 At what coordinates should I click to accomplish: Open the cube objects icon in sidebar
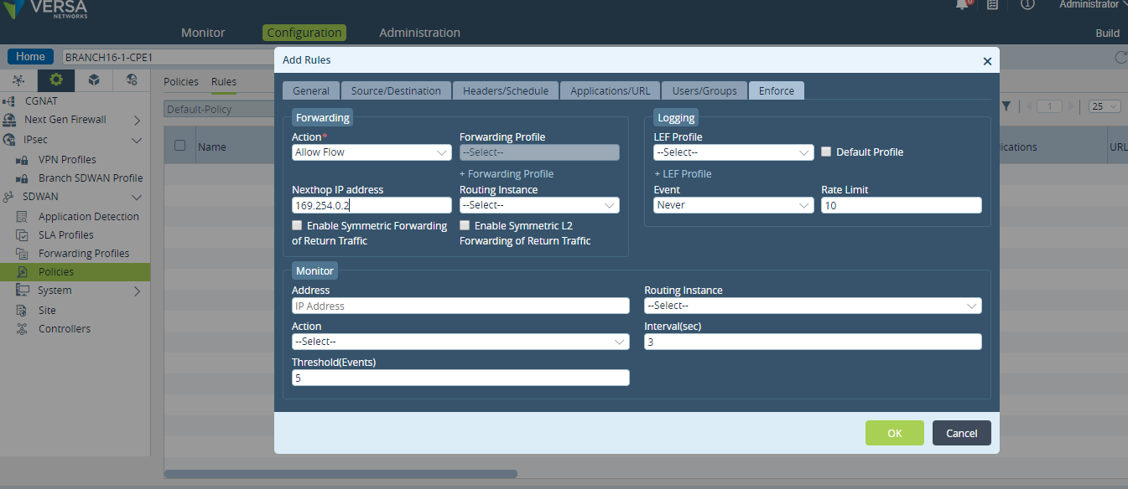coord(94,80)
